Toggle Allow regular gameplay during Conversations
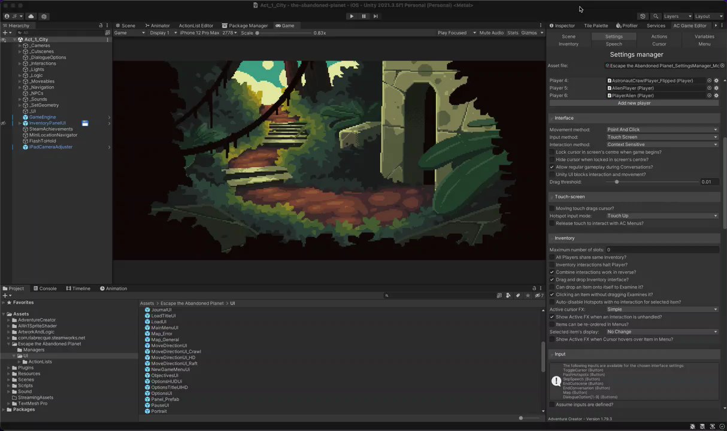 [552, 167]
